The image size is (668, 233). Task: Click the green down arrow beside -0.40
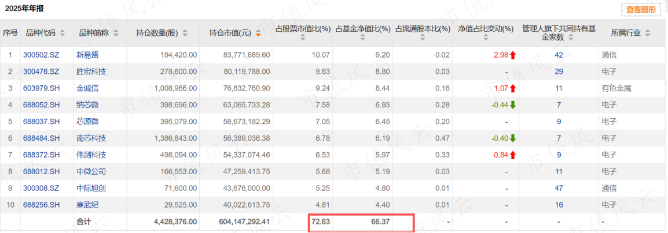[512, 138]
